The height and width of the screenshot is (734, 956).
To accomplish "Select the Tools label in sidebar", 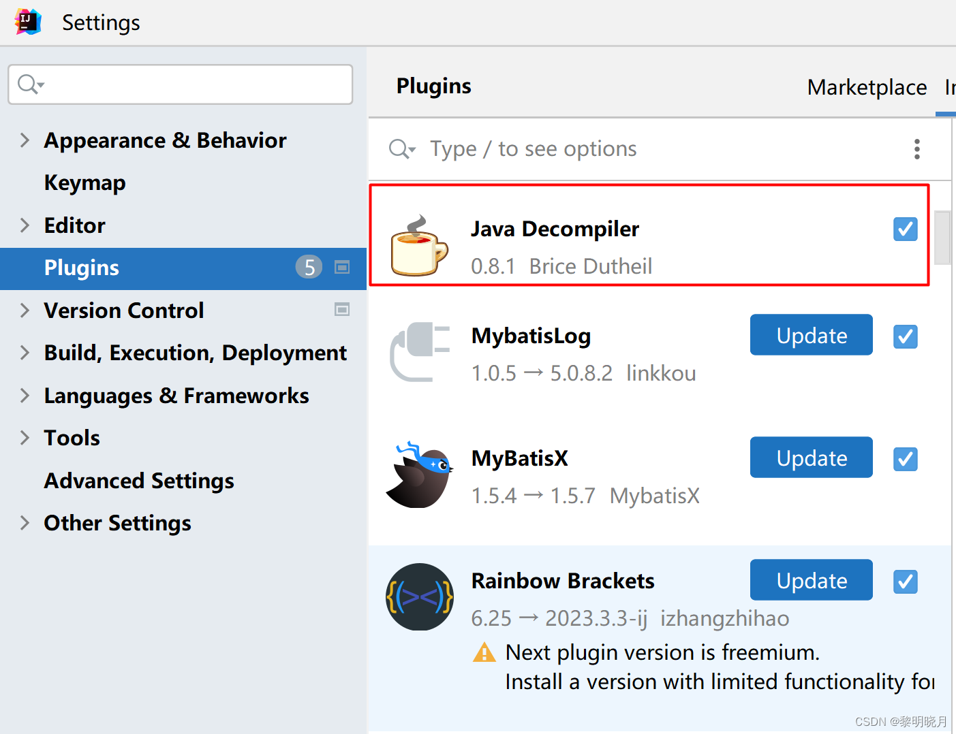I will click(72, 438).
